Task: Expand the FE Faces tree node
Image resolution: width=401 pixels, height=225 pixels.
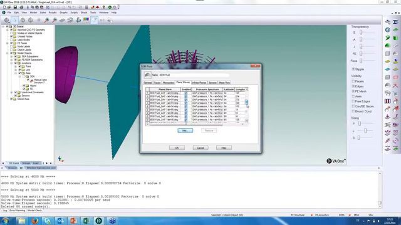Action: point(7,43)
